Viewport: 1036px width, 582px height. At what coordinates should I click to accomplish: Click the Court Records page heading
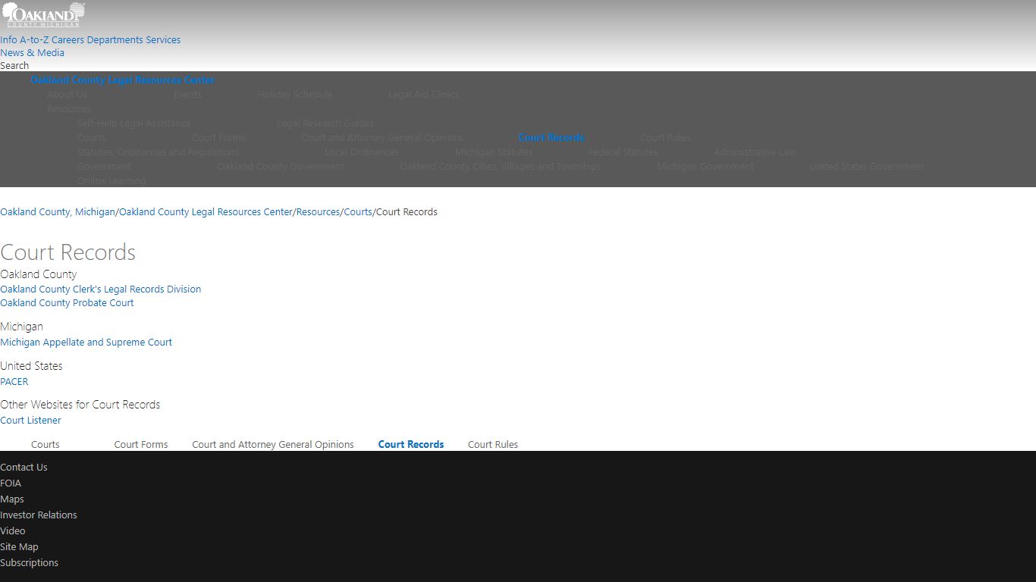[68, 252]
